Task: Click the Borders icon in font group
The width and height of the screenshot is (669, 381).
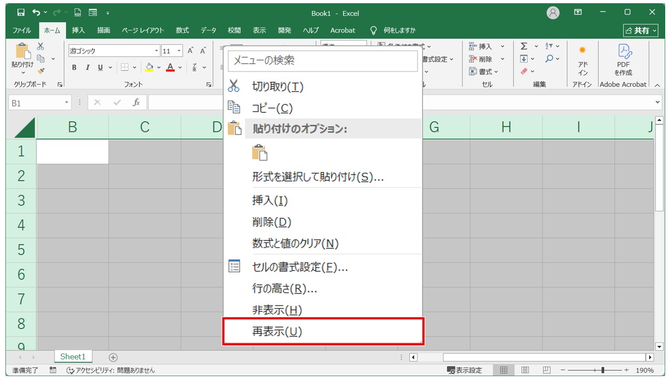Action: coord(124,68)
